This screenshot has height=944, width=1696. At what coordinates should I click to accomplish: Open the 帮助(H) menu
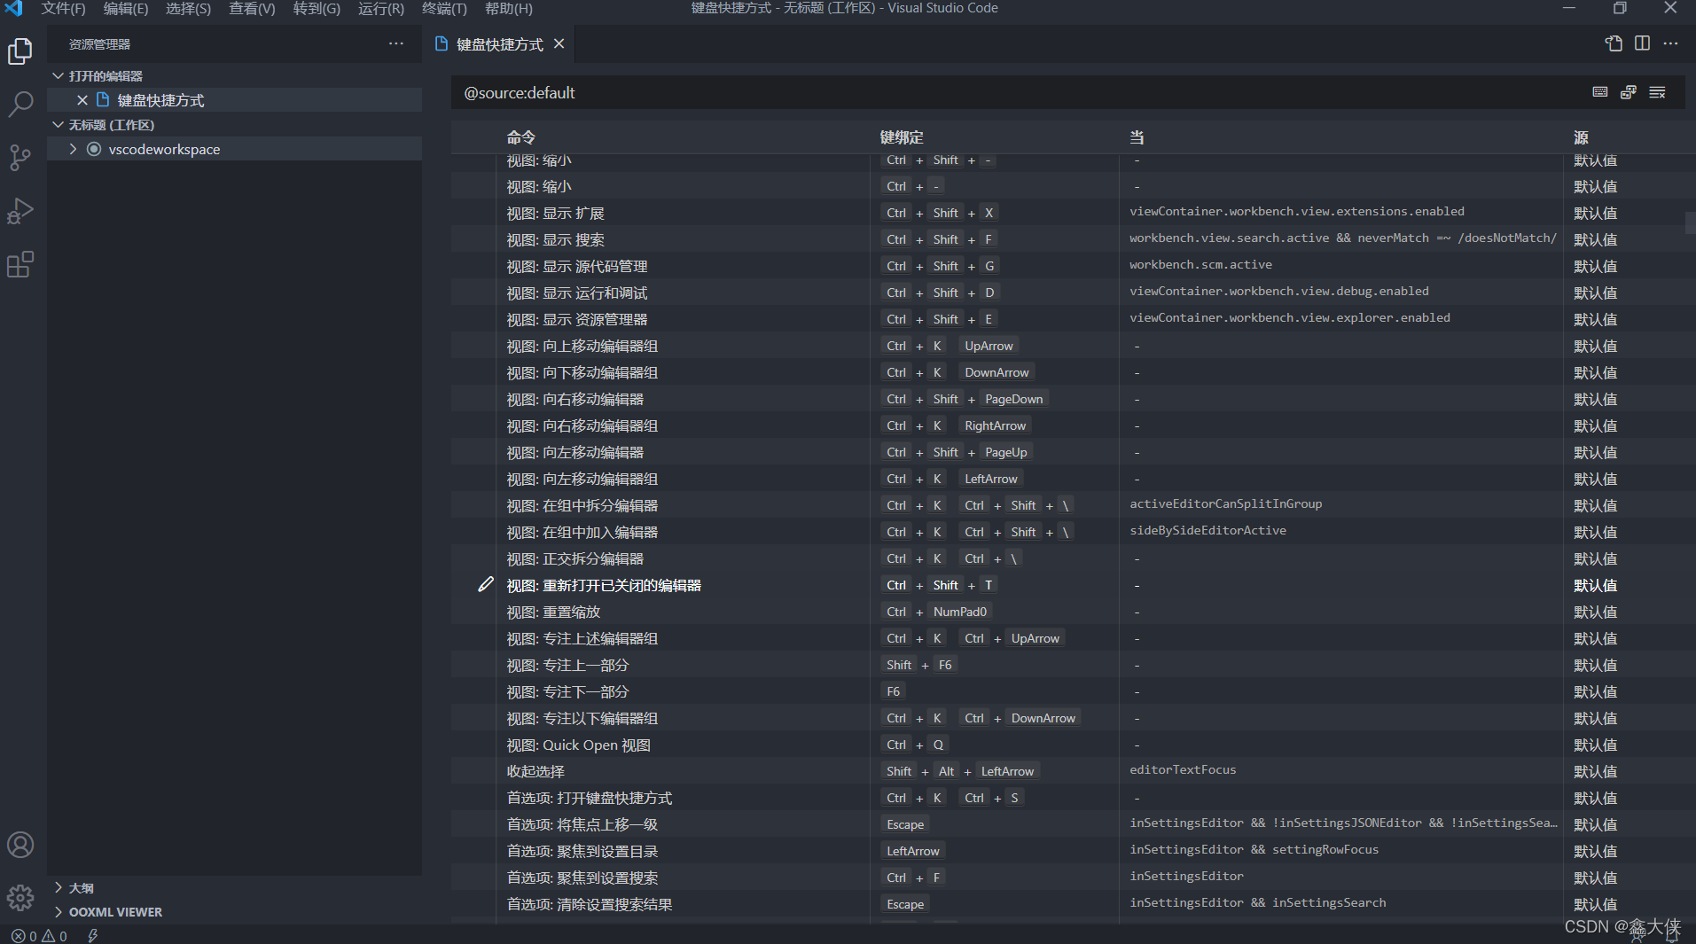[x=509, y=8]
